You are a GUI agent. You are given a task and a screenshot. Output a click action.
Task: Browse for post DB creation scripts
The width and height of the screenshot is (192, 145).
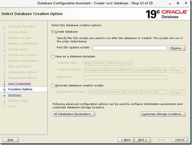[177, 48]
